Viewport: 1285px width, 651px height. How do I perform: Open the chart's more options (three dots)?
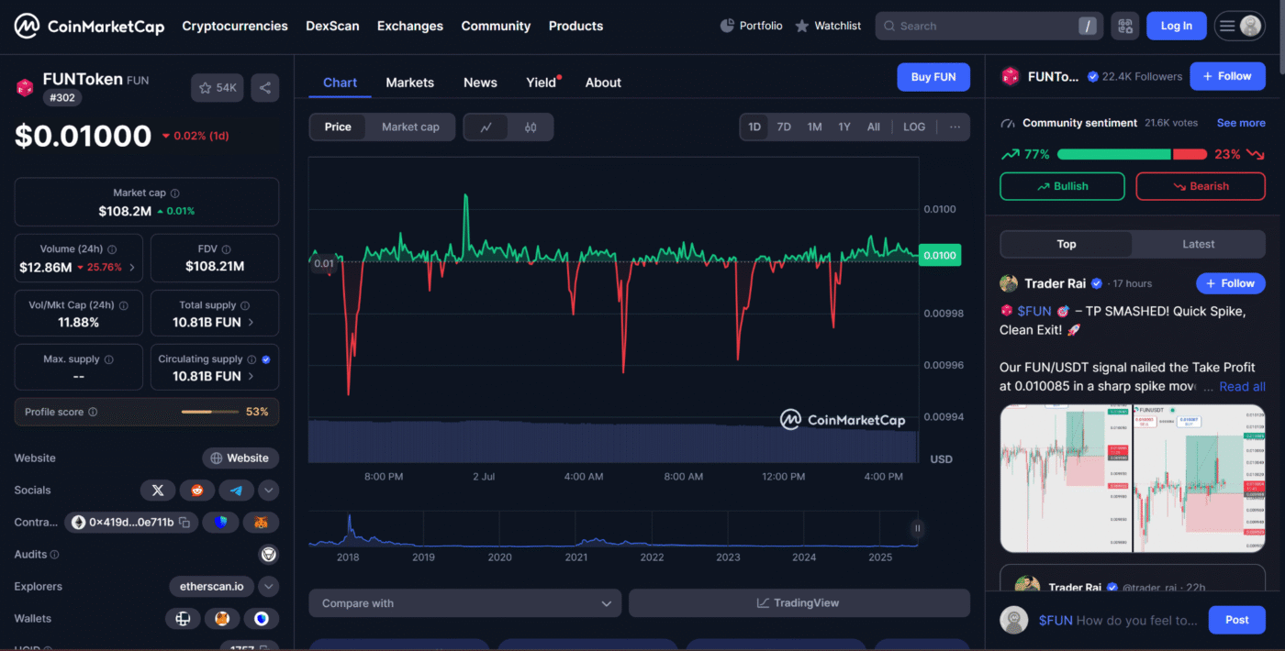(955, 127)
